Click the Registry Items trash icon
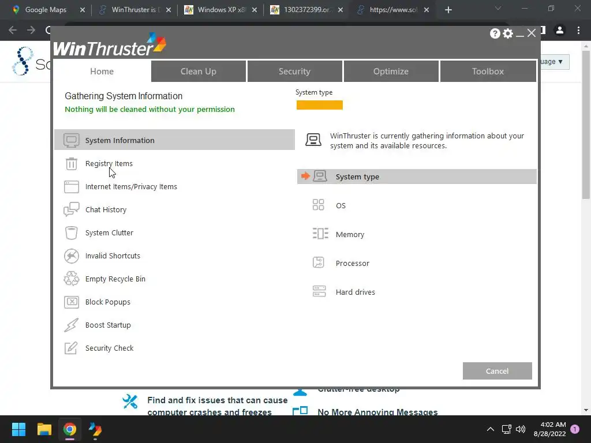Screen dimensions: 591x443 tap(71, 163)
